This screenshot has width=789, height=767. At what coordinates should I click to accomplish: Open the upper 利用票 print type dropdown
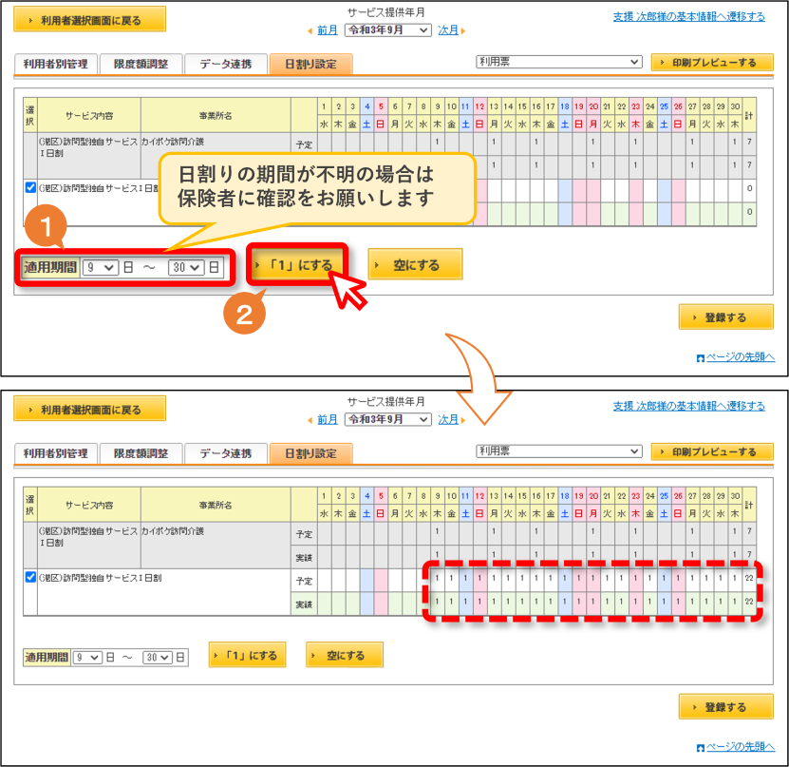559,62
